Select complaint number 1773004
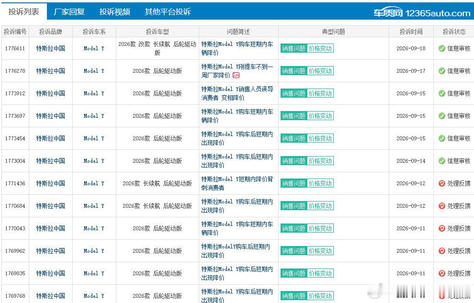474x303 pixels. pos(15,161)
